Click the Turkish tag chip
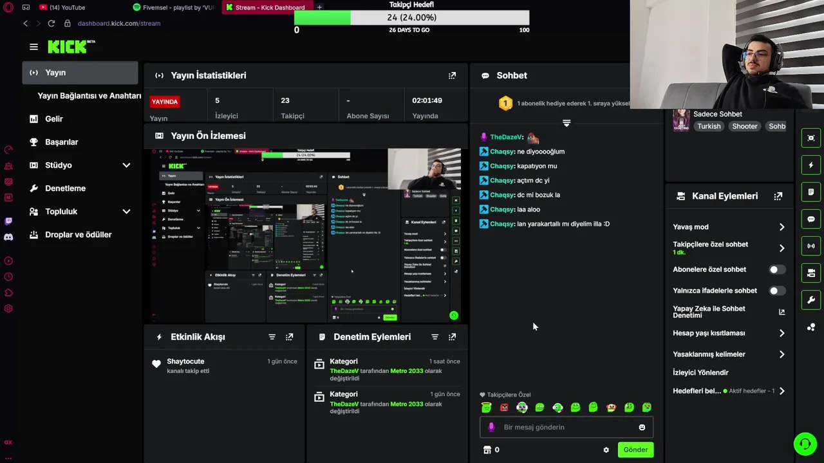Image resolution: width=824 pixels, height=463 pixels. point(709,127)
